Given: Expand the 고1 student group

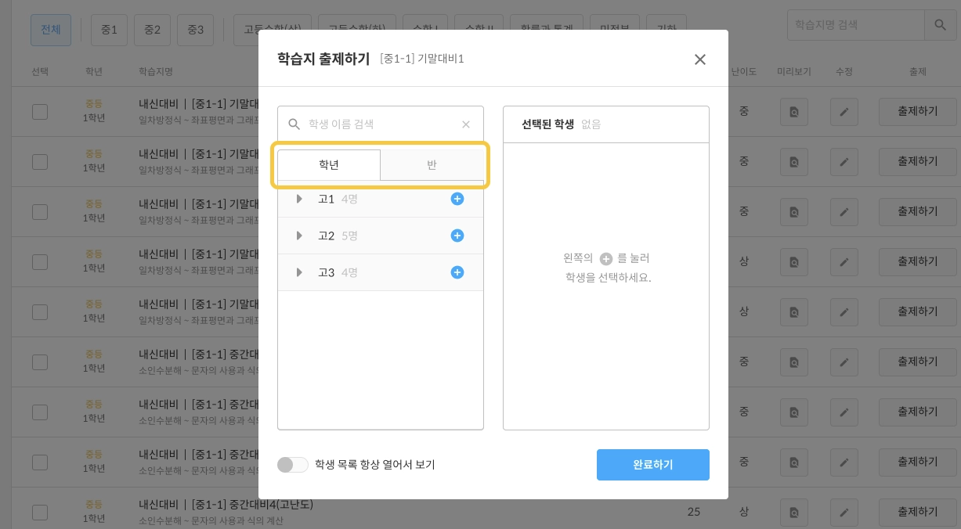Looking at the screenshot, I should pyautogui.click(x=299, y=199).
